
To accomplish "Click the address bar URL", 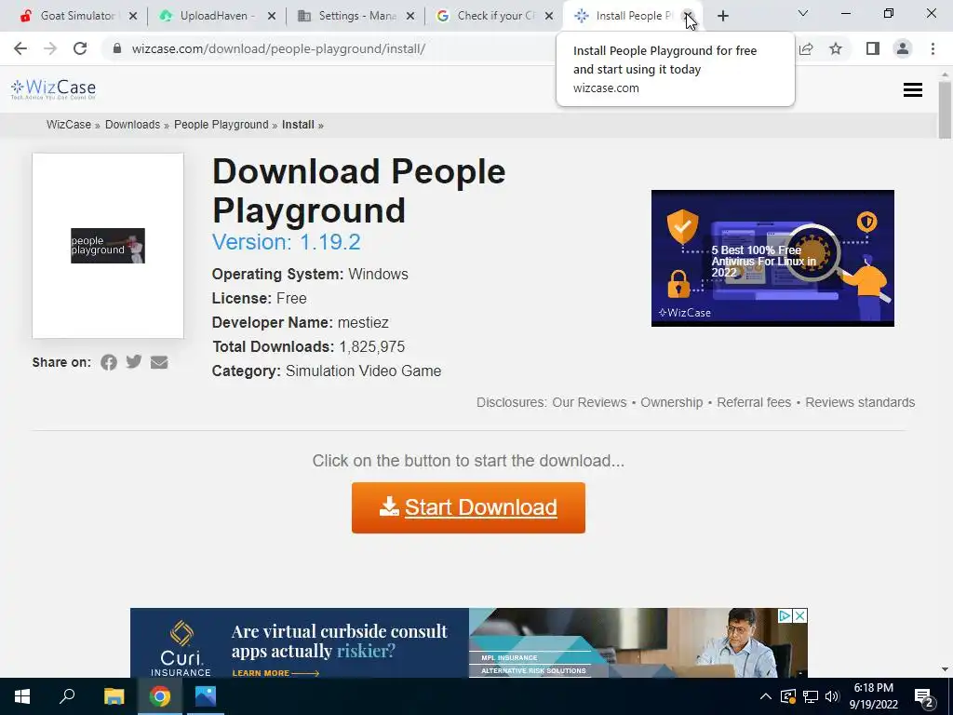I will [x=278, y=48].
